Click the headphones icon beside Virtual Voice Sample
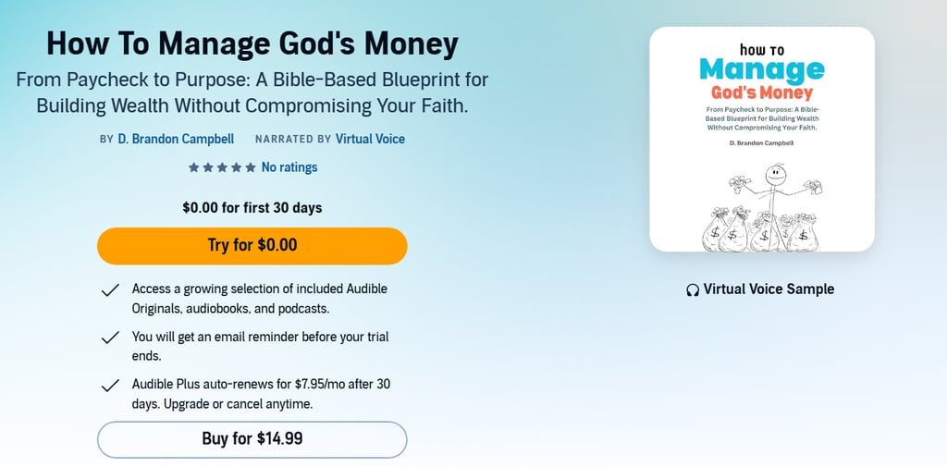947x467 pixels. 693,289
